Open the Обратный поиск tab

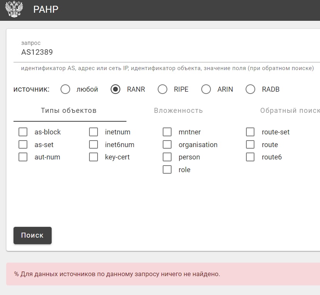pos(290,111)
